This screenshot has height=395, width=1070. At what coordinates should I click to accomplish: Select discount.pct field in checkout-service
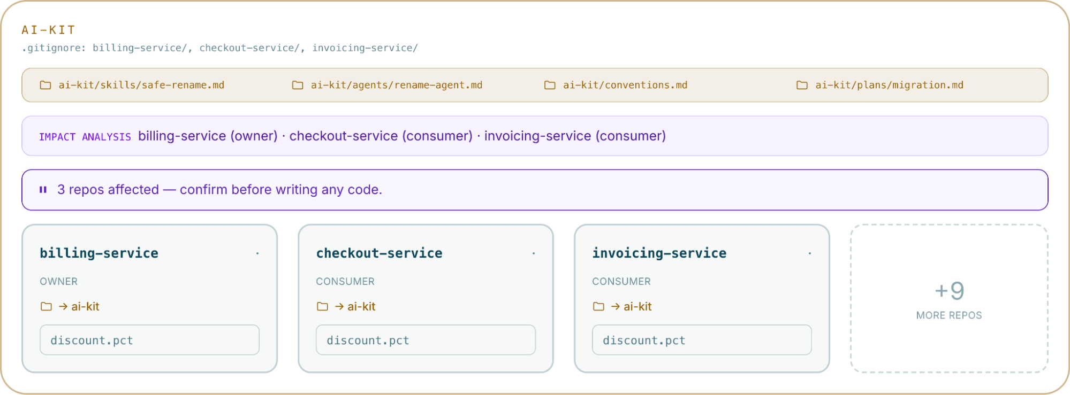[426, 340]
